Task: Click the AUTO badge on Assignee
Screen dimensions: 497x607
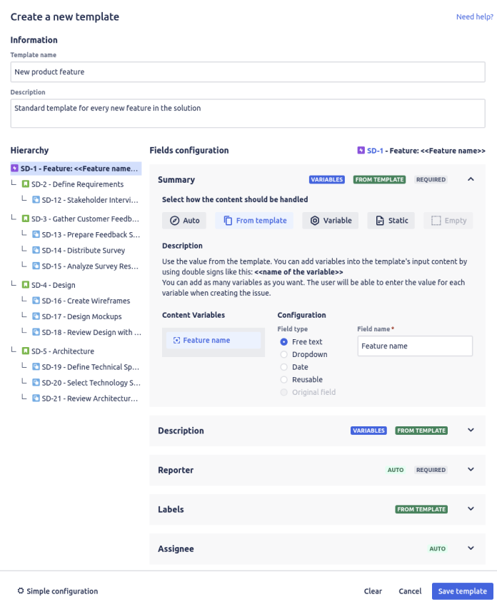Action: click(x=438, y=548)
